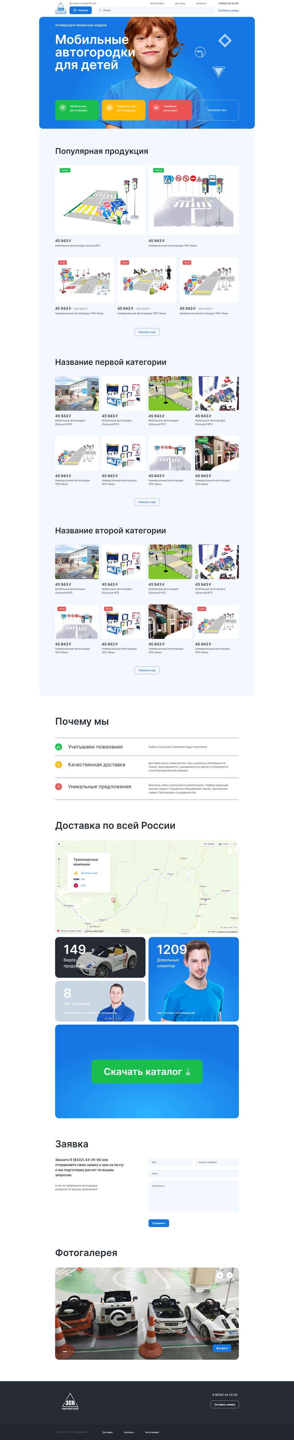The image size is (294, 1440).
Task: Open Фотогалерея in the top navigation
Action: point(157,3)
